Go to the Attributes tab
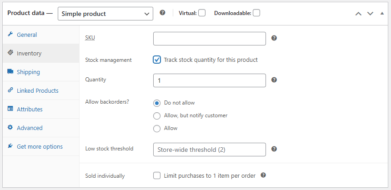This screenshot has width=391, height=190. [41, 109]
